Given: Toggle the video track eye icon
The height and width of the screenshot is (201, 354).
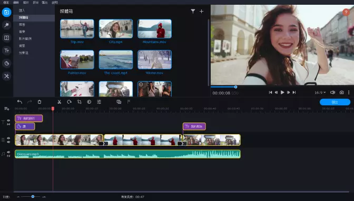Looking at the screenshot, I should [x=8, y=138].
